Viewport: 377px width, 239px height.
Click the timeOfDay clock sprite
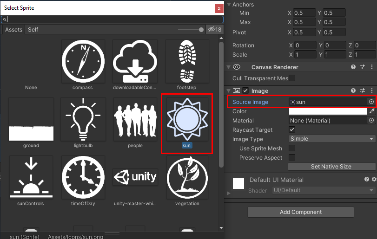(83, 177)
